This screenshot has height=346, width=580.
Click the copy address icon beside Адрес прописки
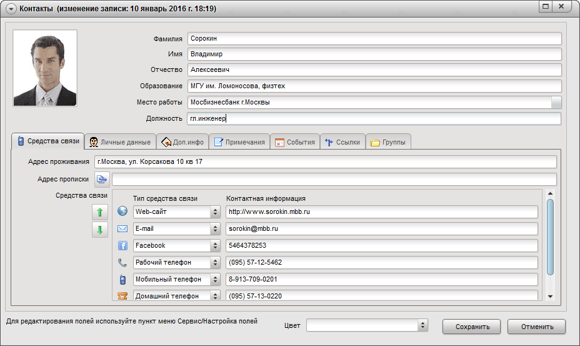[102, 180]
